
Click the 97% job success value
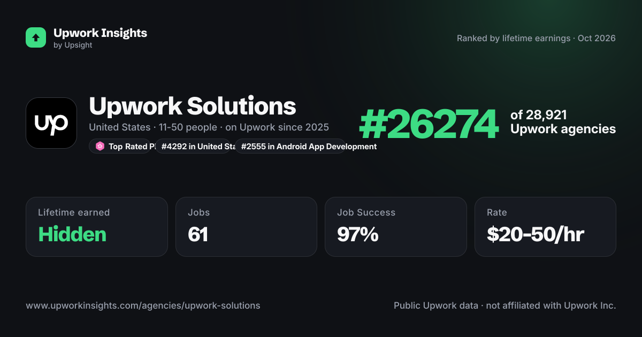(358, 234)
